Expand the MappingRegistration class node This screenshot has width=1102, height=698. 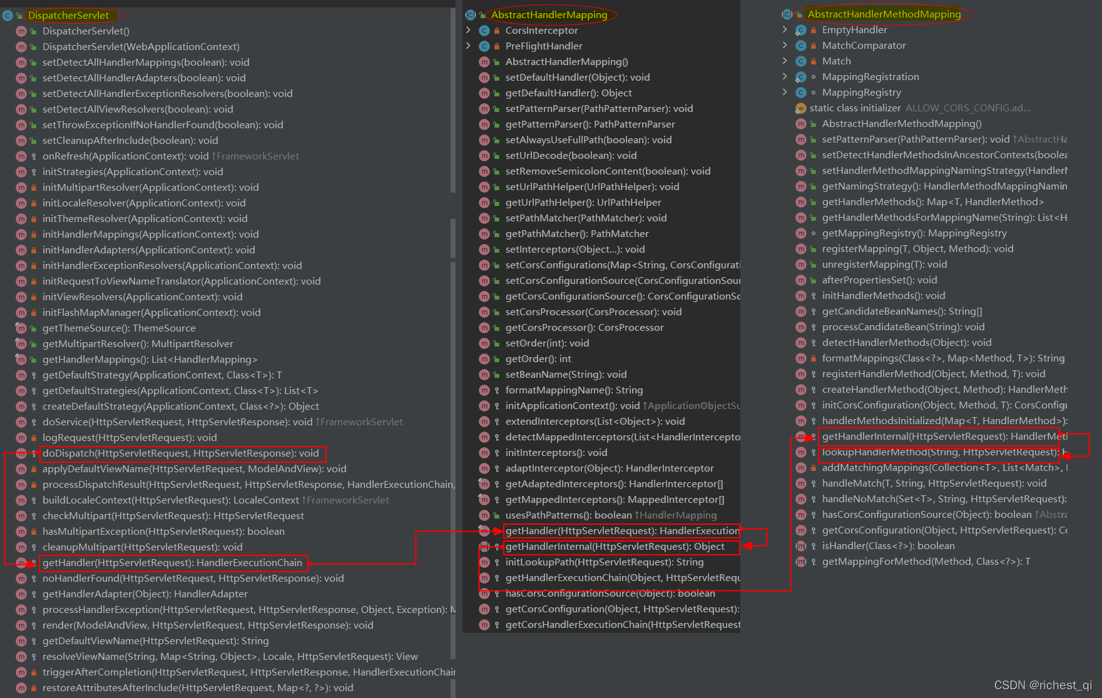785,76
